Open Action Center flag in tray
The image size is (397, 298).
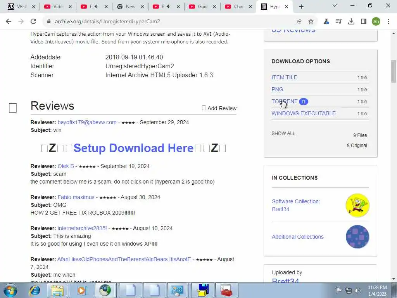339,290
